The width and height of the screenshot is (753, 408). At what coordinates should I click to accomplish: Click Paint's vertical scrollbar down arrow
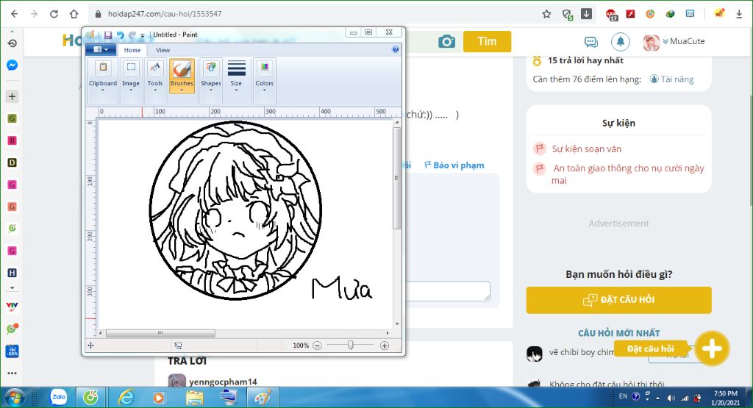coord(397,324)
